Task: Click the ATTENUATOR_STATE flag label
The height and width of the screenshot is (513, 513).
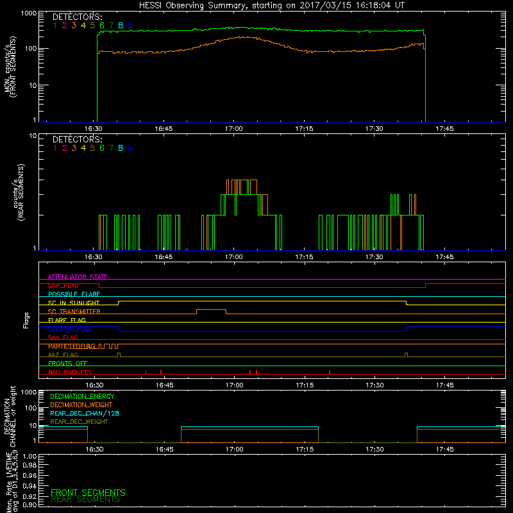Action: click(78, 277)
